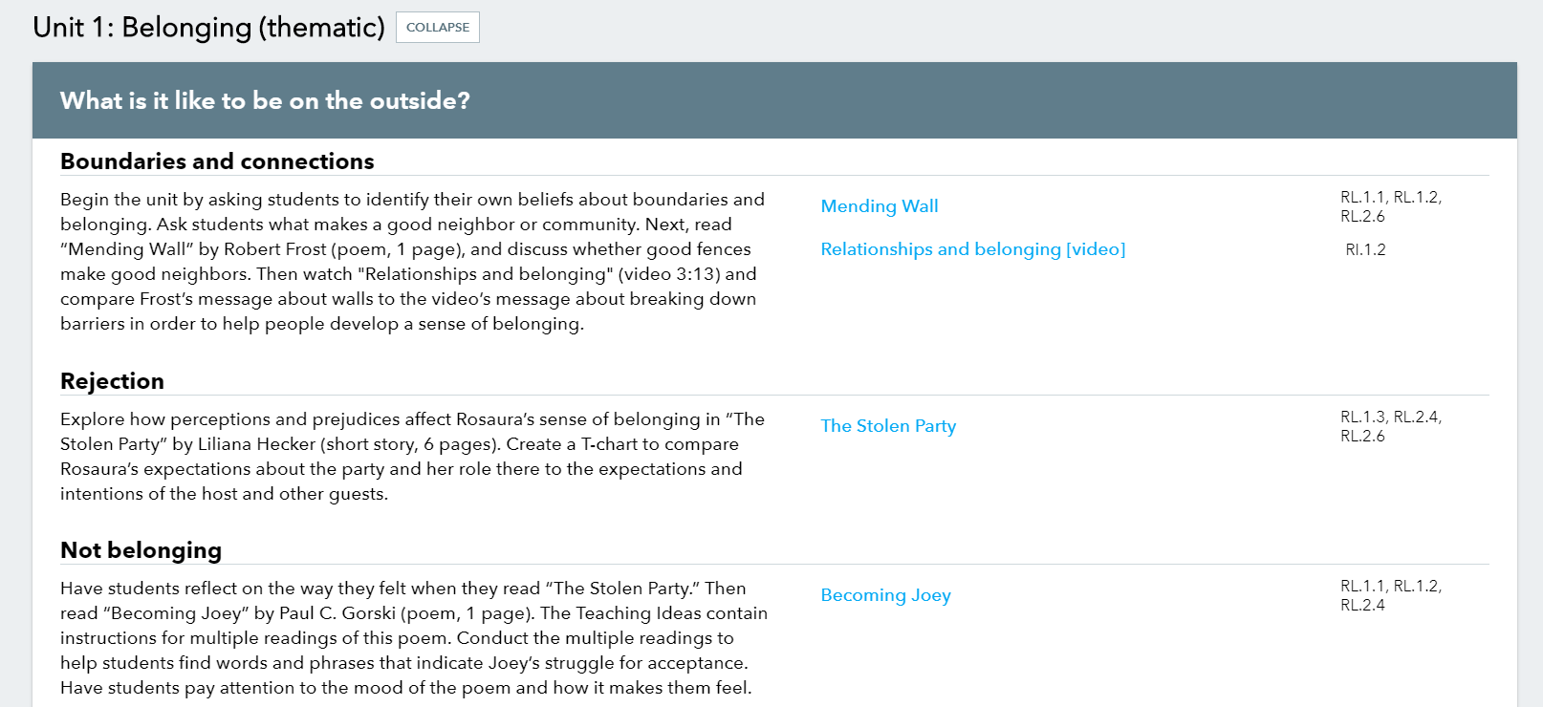
Task: Click the text mentioning Liliana Hecker short story
Action: 336,444
